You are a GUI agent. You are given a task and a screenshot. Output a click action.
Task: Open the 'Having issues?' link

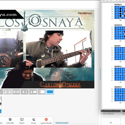(x=62, y=123)
